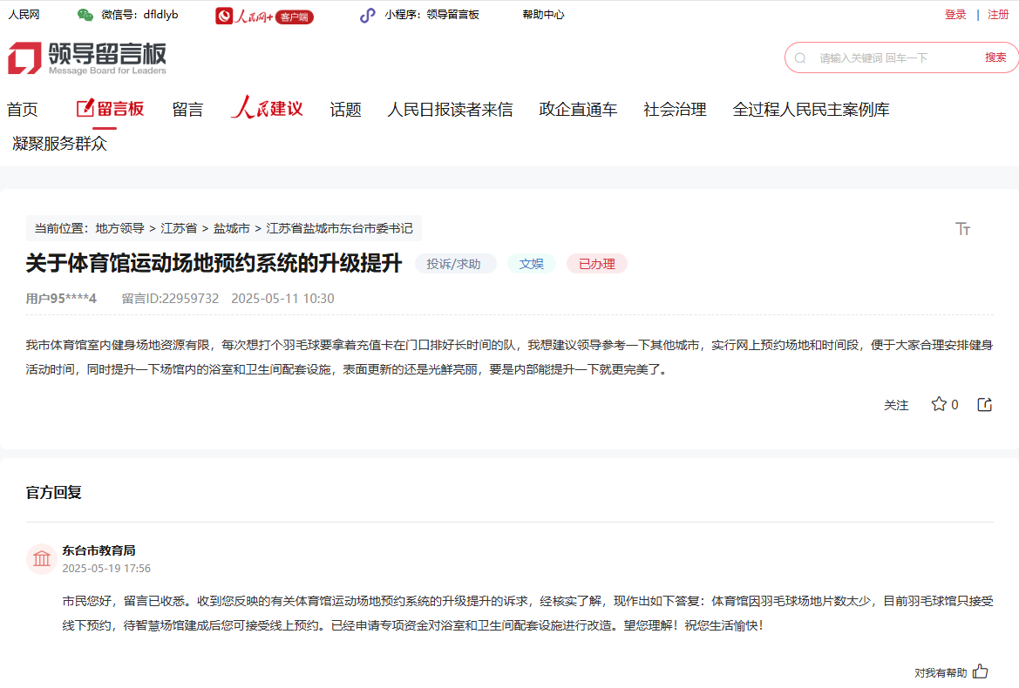Open 帮助中心 from the top bar
Image resolution: width=1019 pixels, height=688 pixels.
point(543,15)
